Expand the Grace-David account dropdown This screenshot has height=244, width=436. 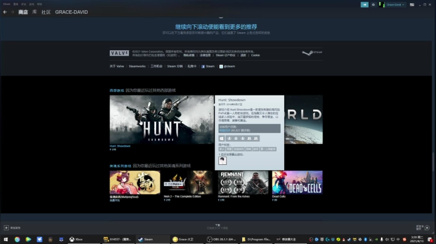[x=395, y=5]
